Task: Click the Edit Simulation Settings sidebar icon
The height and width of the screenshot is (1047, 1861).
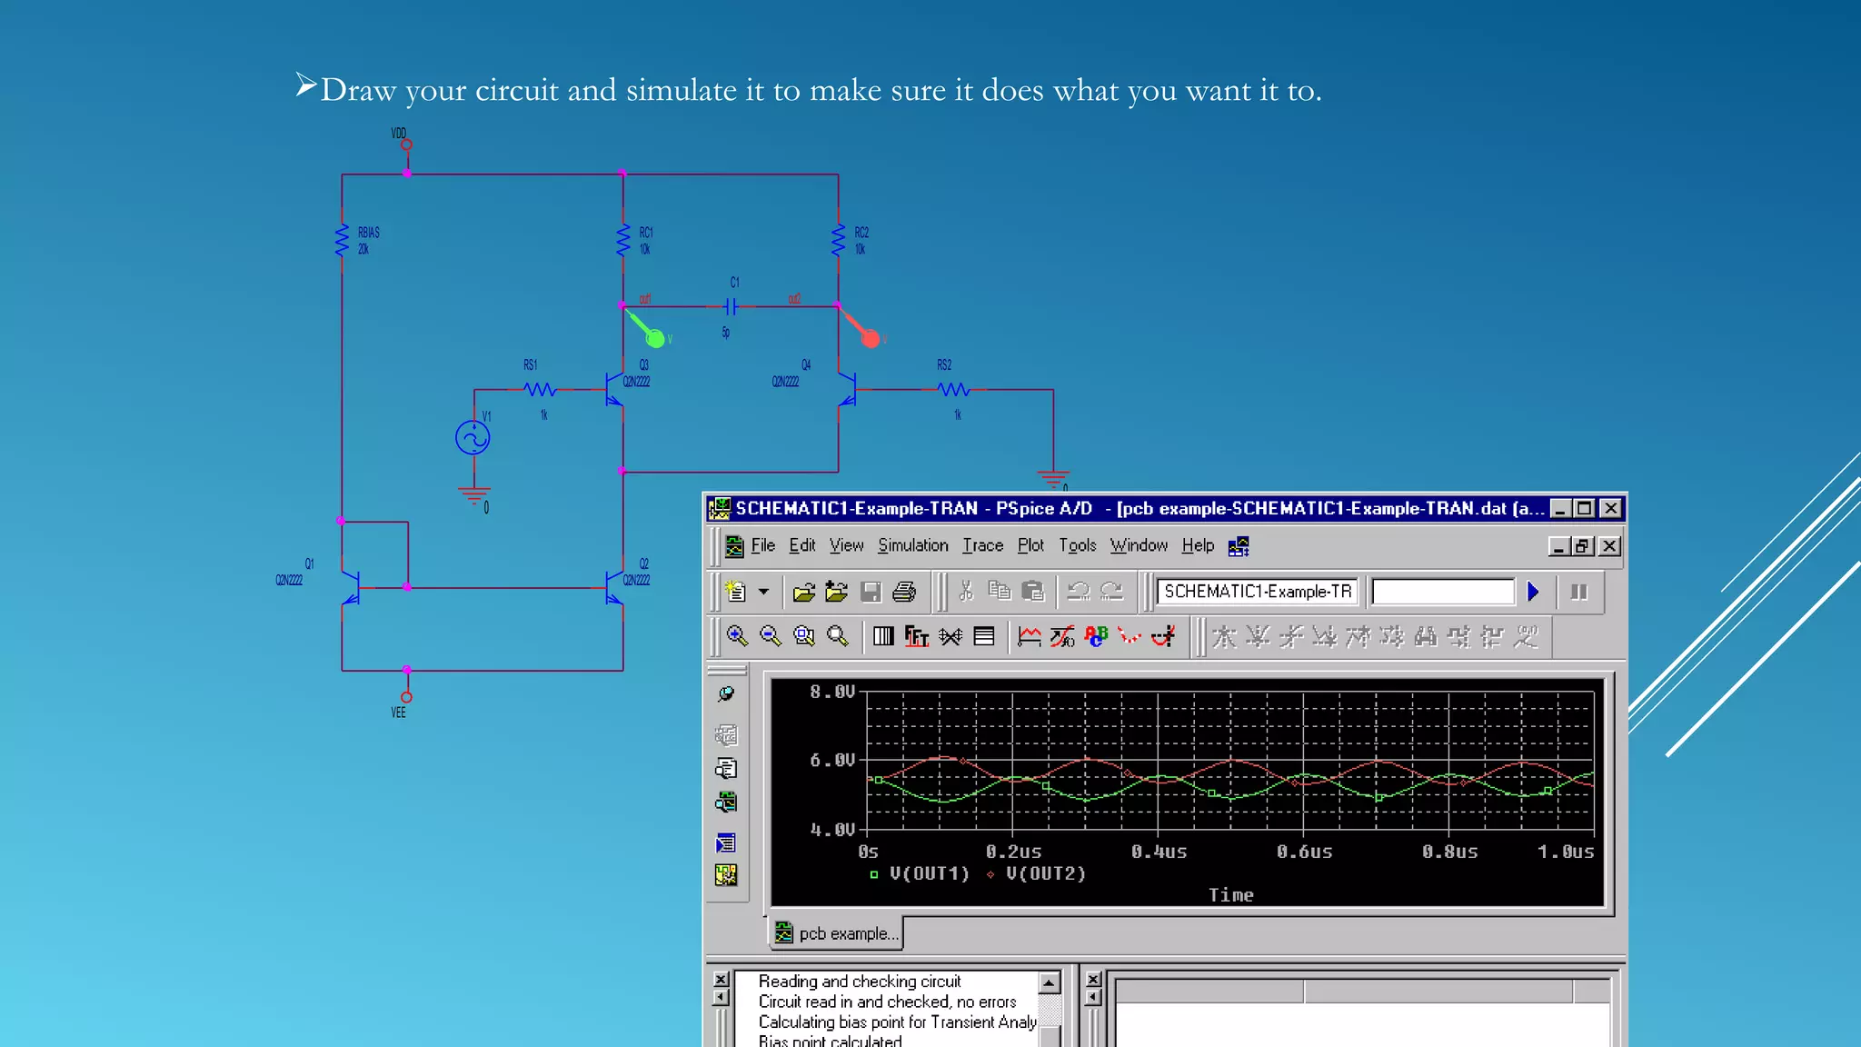Action: pyautogui.click(x=726, y=735)
